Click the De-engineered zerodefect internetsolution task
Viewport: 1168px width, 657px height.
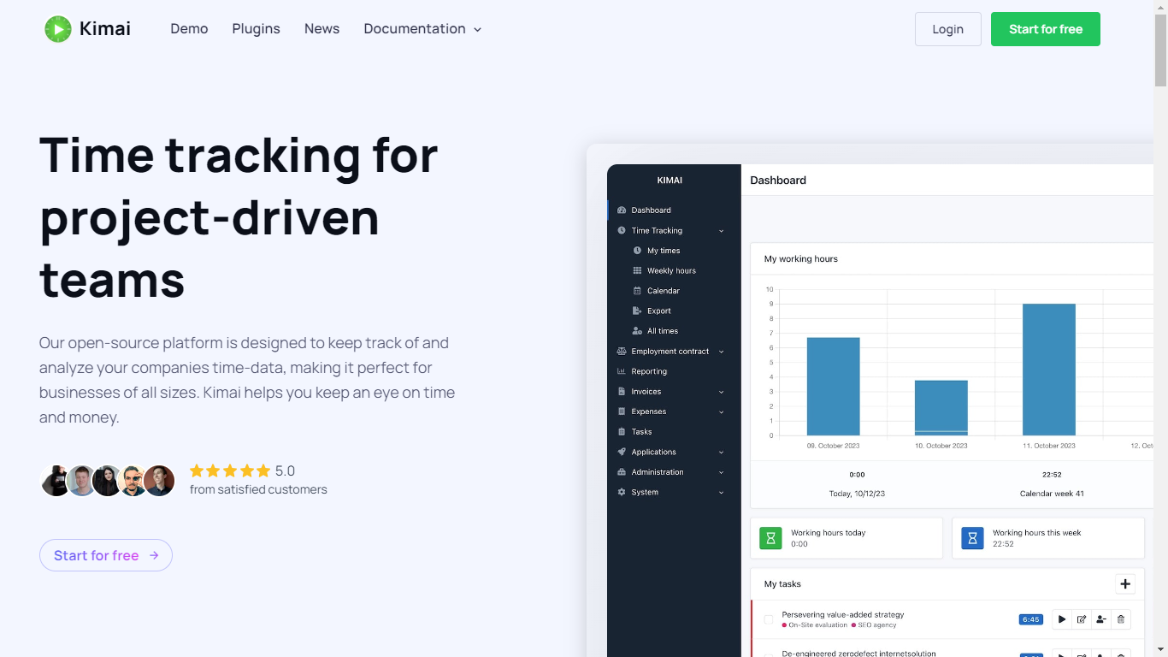tap(858, 654)
